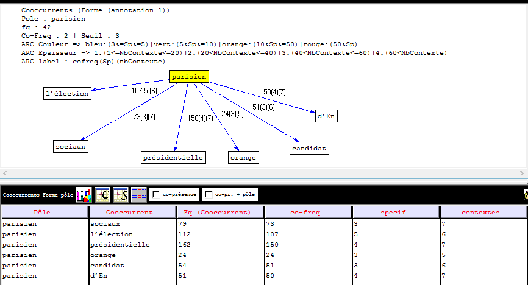Click the Fq (Cooccurrent) column header

221,213
